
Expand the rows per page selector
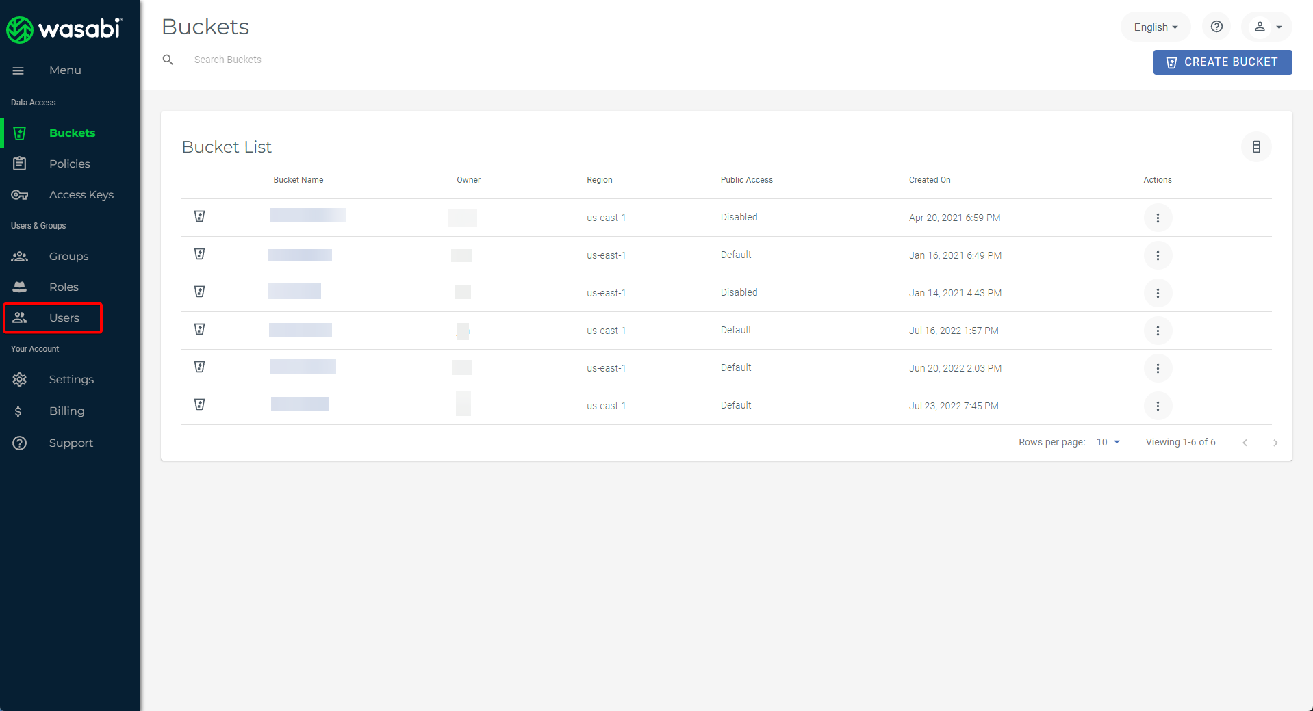coord(1108,442)
